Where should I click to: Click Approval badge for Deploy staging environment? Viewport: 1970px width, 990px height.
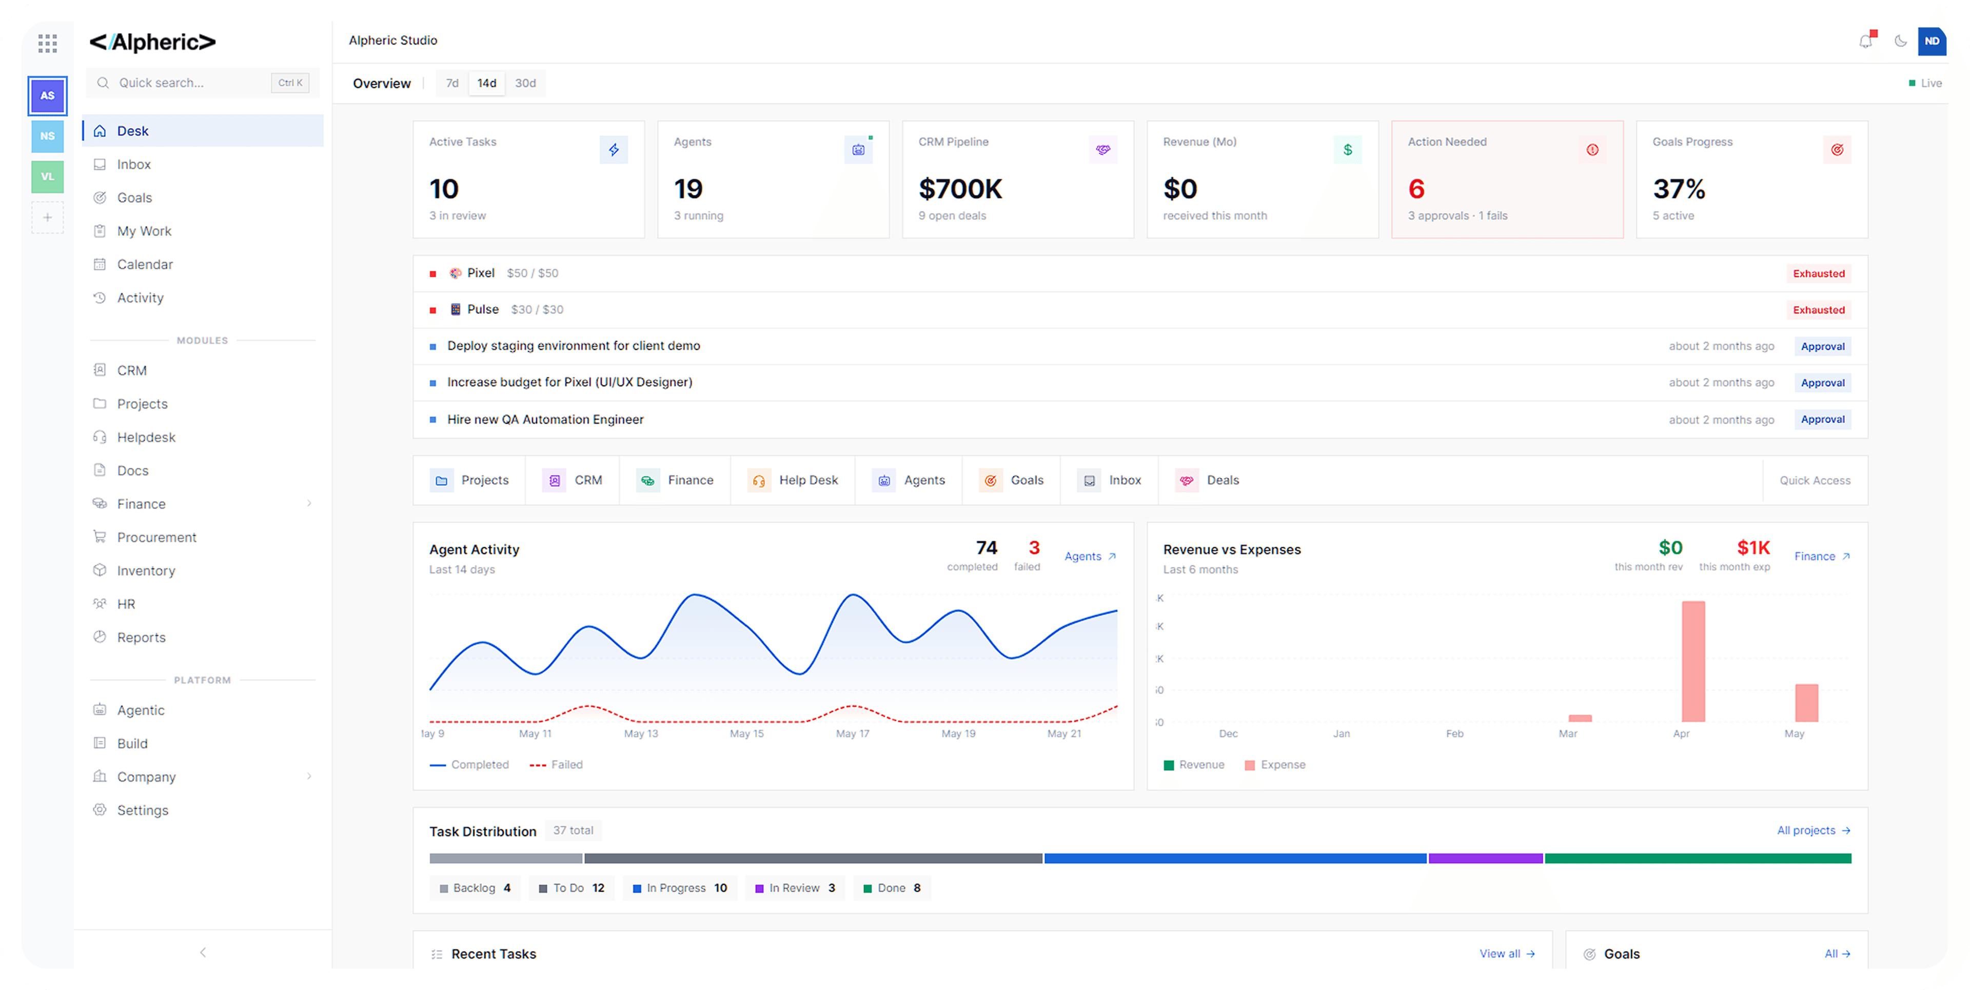click(x=1822, y=346)
